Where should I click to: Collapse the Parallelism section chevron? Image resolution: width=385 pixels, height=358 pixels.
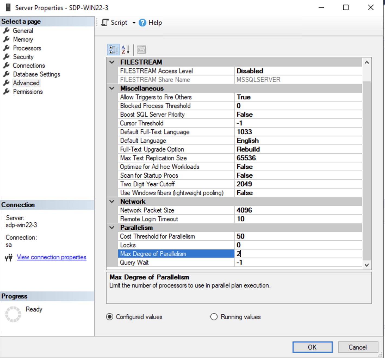point(112,227)
